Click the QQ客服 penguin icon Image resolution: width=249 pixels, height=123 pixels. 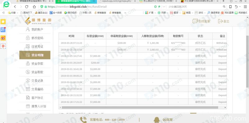157,120
